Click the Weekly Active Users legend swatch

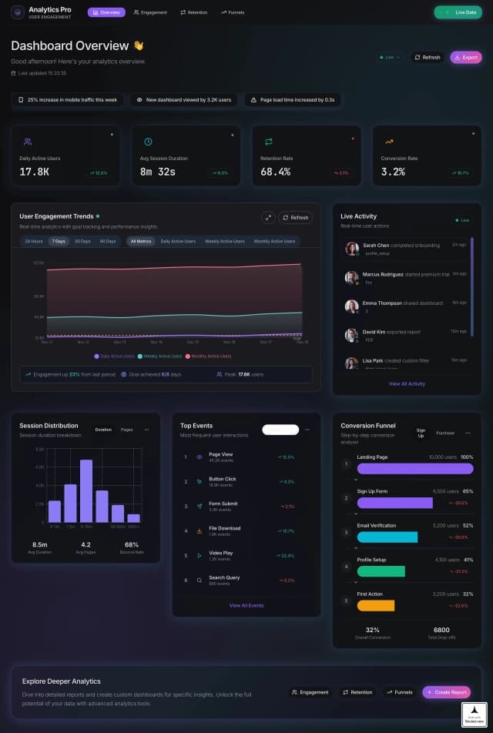point(140,356)
